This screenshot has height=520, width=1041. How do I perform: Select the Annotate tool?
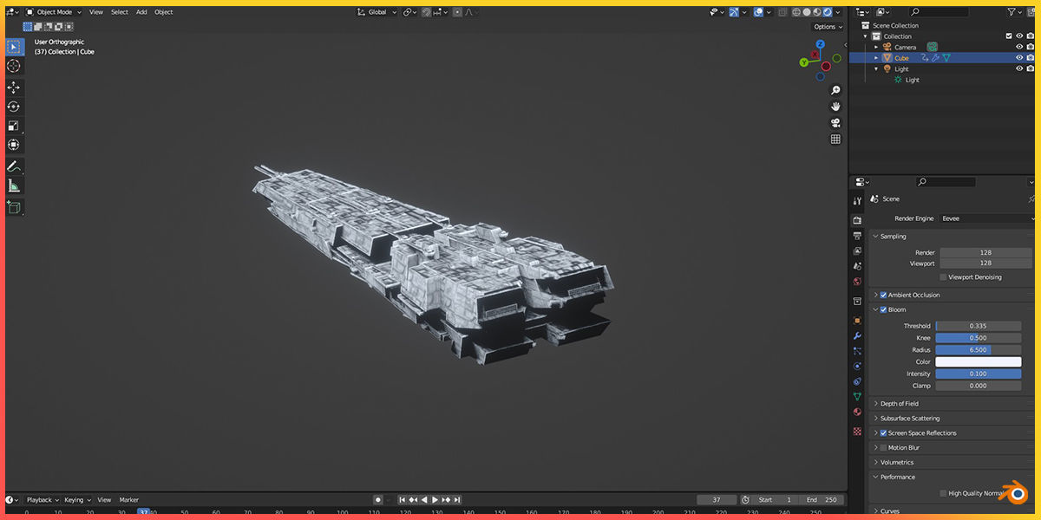click(x=14, y=166)
